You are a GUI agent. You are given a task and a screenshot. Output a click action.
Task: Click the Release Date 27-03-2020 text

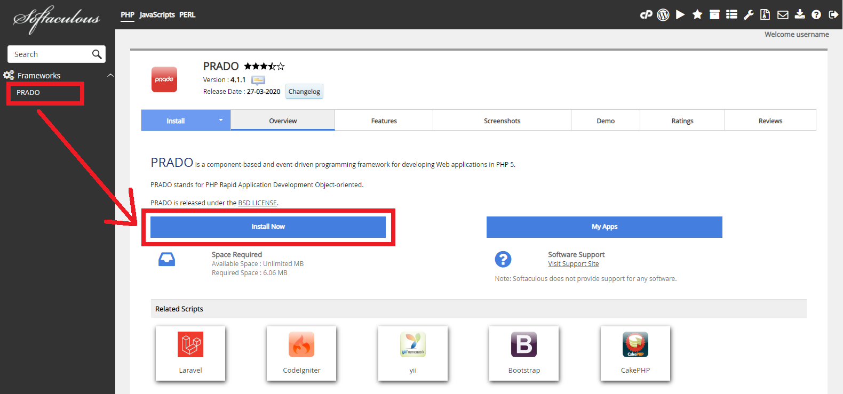242,91
